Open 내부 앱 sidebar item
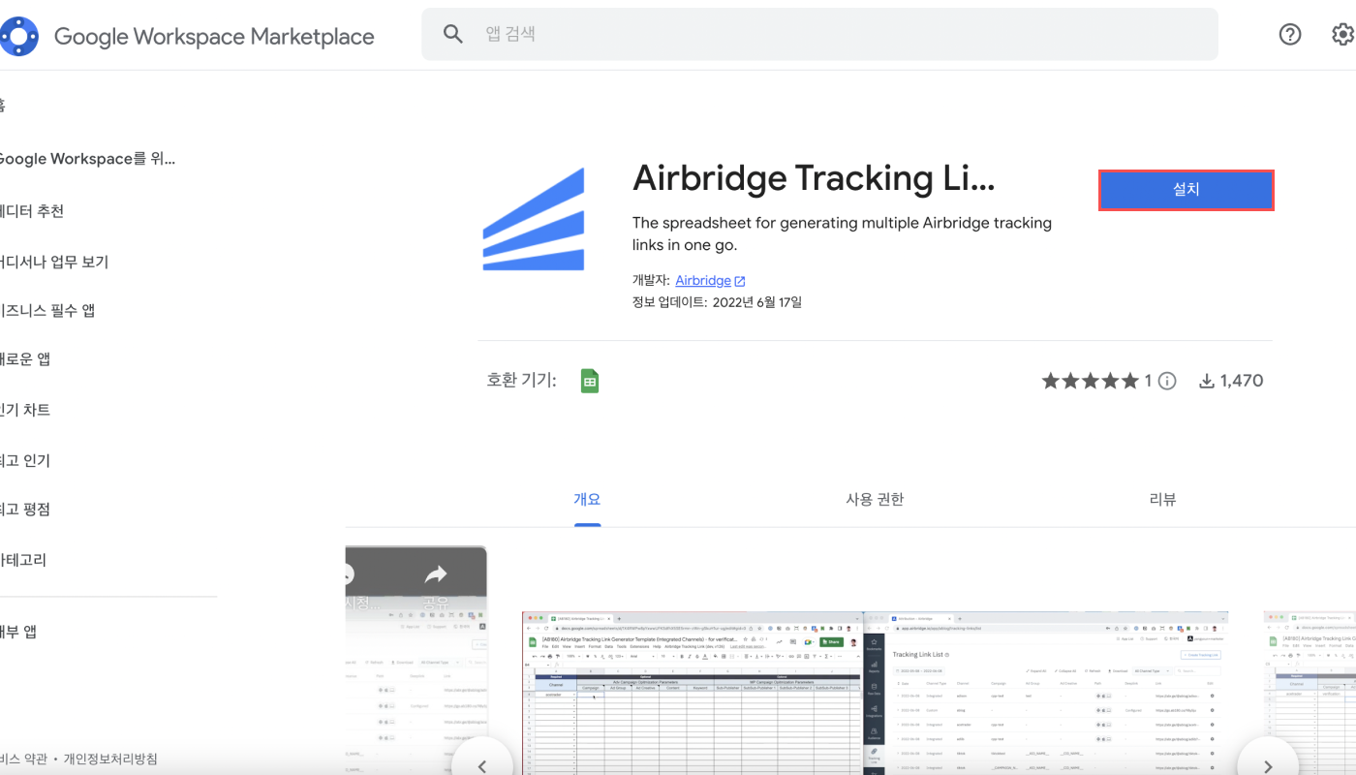This screenshot has width=1356, height=775. tap(18, 632)
